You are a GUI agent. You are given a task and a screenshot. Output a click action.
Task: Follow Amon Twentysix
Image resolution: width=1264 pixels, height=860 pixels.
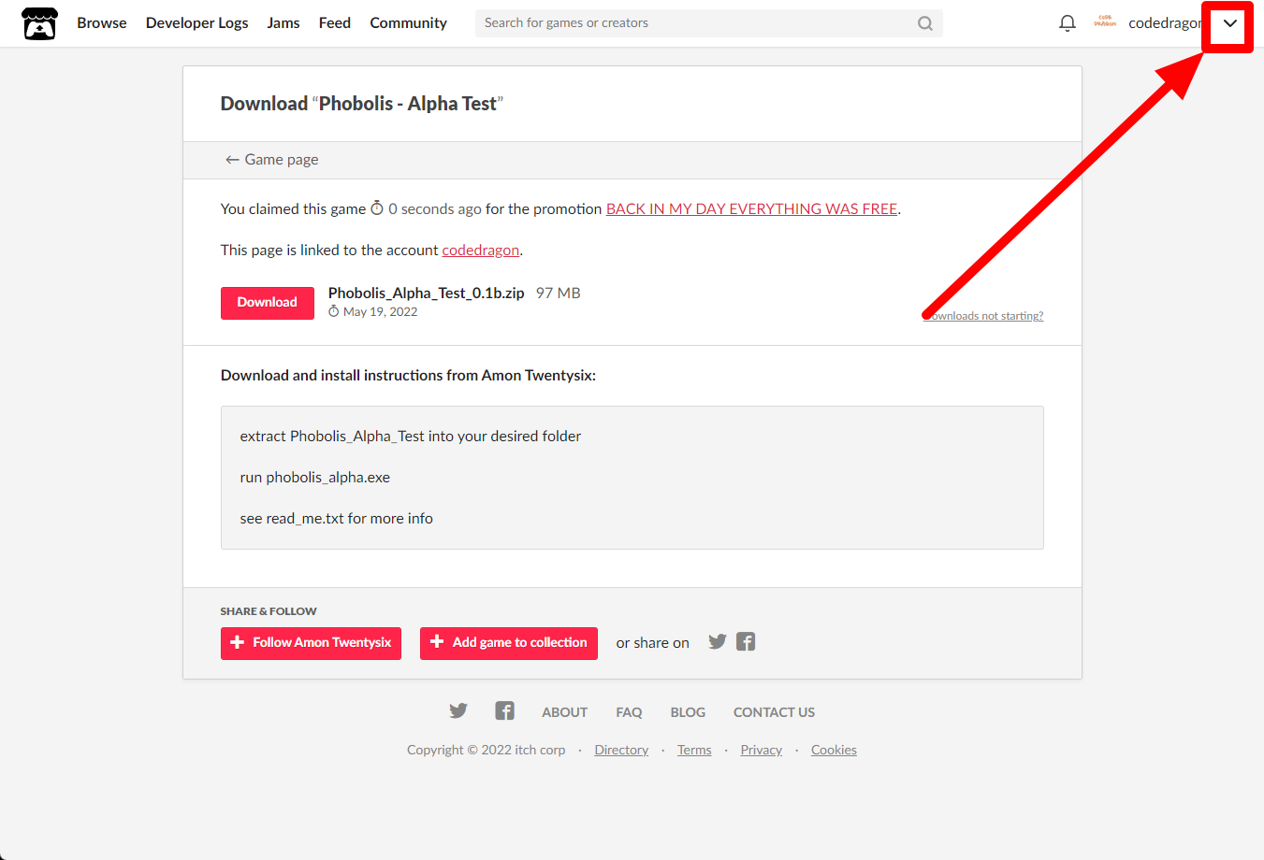pos(311,643)
